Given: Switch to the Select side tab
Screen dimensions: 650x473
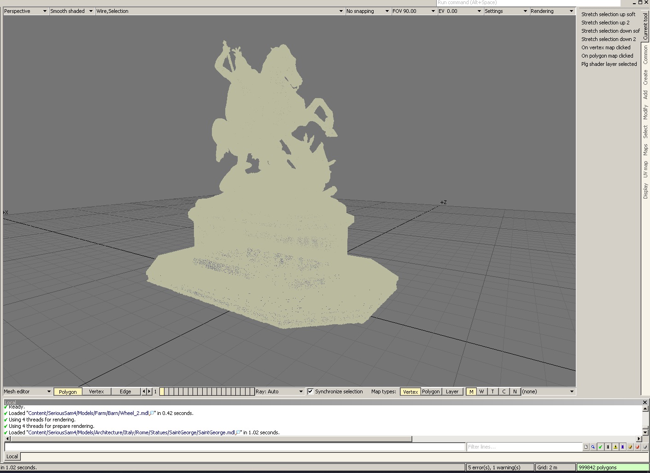Looking at the screenshot, I should (x=645, y=132).
